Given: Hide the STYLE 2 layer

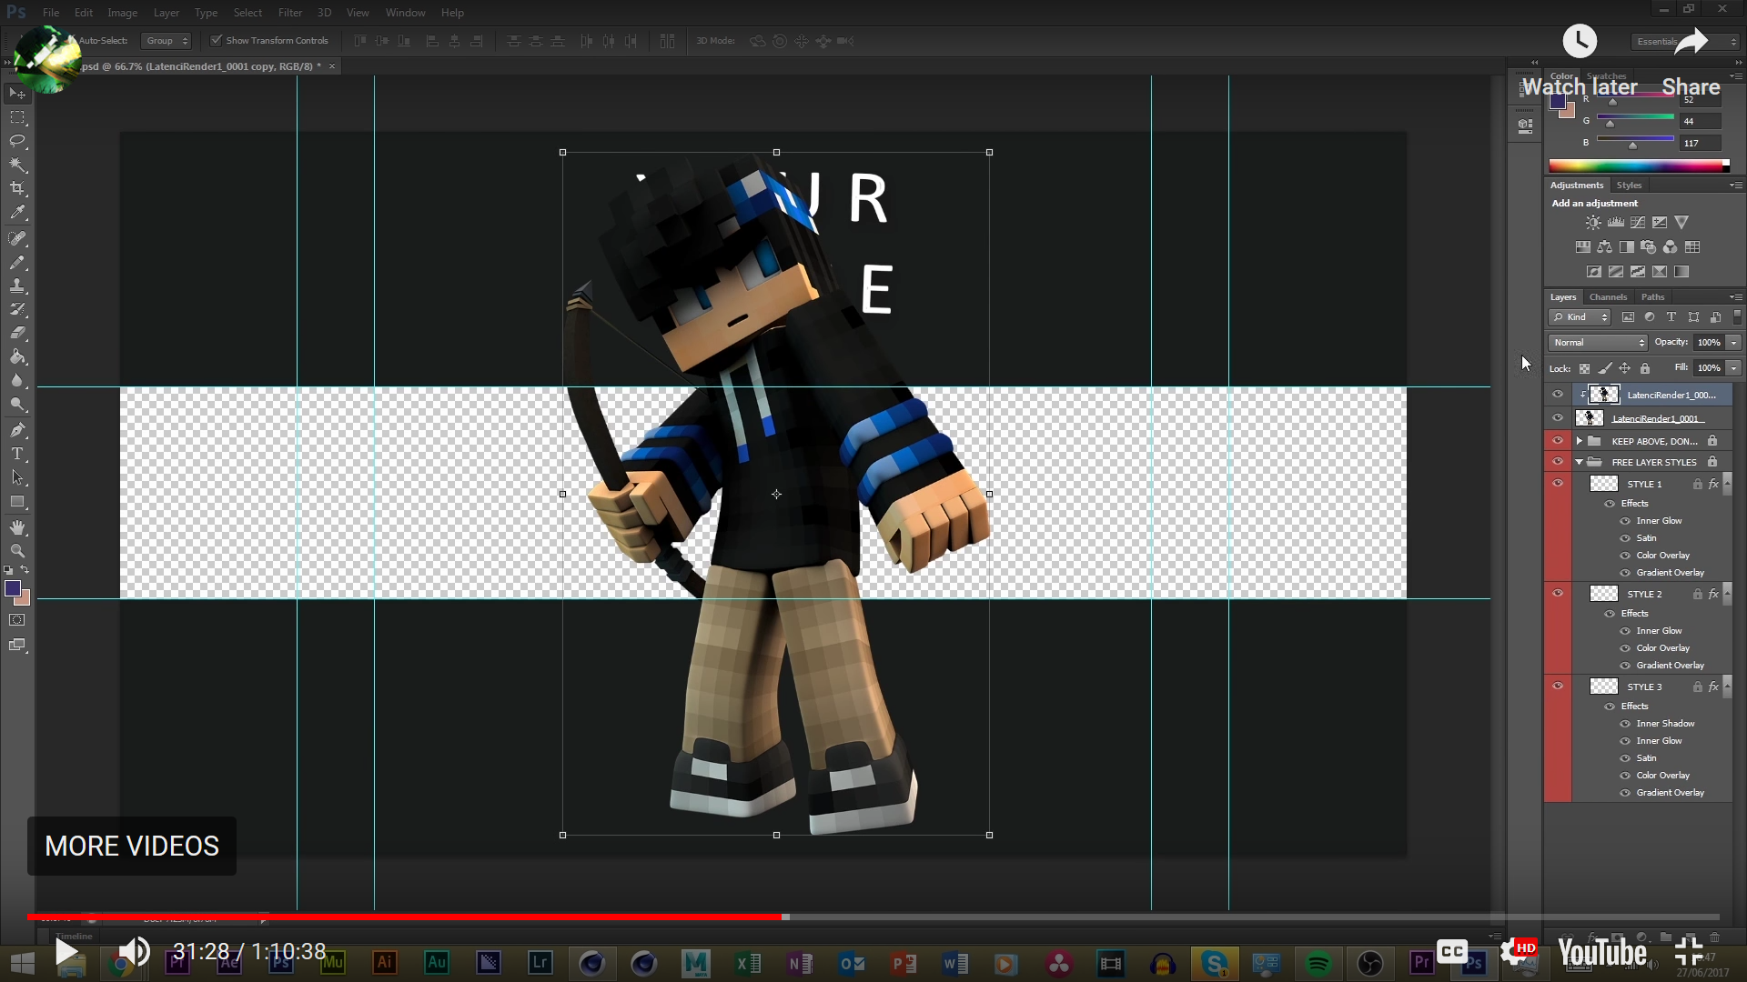Looking at the screenshot, I should 1558,594.
